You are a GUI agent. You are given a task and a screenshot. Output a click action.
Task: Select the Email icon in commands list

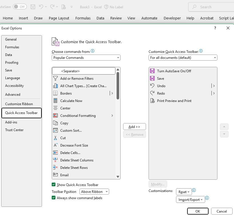(55, 175)
